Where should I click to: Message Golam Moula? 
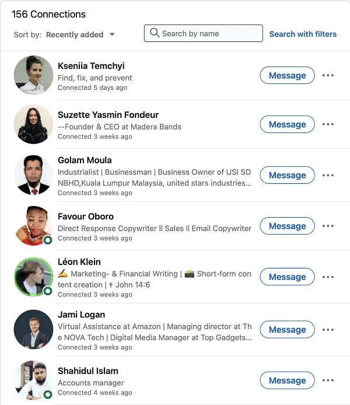287,175
